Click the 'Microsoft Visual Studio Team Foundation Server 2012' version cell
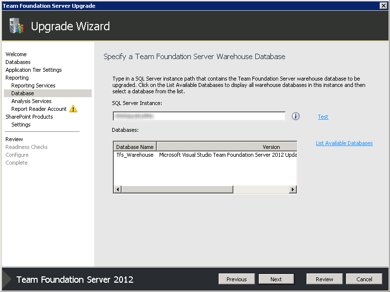The height and width of the screenshot is (292, 390). (x=228, y=155)
